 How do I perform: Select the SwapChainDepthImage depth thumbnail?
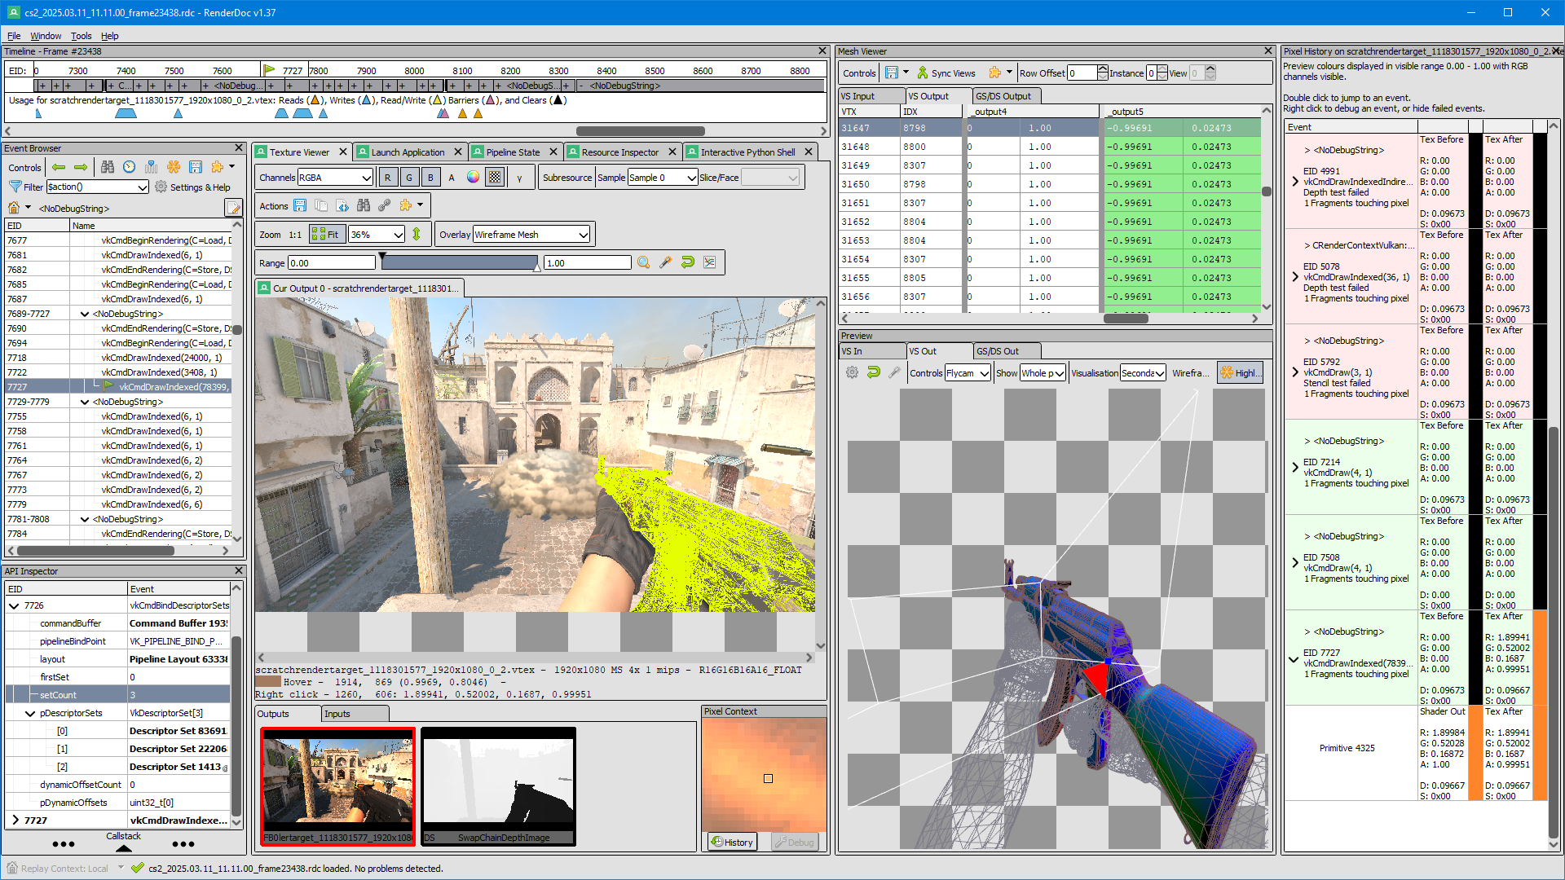pyautogui.click(x=498, y=786)
